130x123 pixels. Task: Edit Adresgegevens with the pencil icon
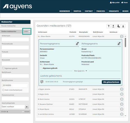coord(119,43)
